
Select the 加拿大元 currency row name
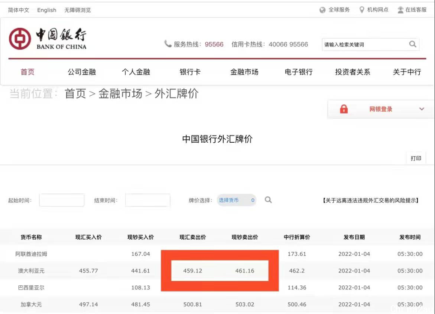[31, 304]
